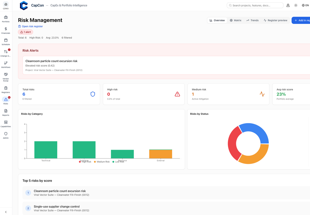Switch to the Overview tab
The height and width of the screenshot is (215, 310).
tap(217, 20)
